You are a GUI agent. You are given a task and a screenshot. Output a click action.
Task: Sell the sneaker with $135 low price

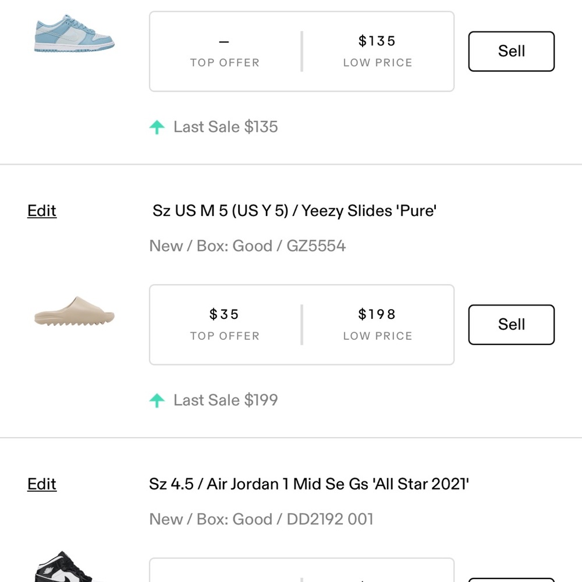511,51
